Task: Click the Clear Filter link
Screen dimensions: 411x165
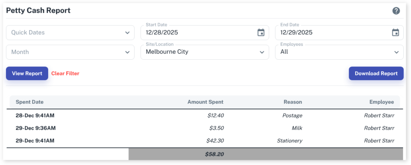Action: point(65,73)
